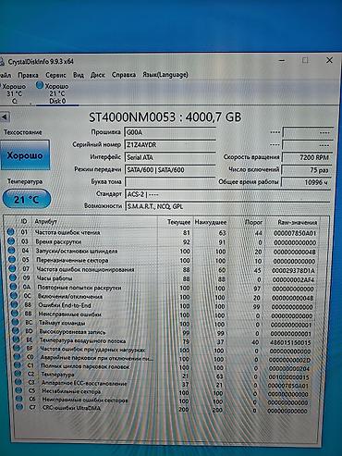Select row Повторные попытки раскрутки

tap(163, 288)
